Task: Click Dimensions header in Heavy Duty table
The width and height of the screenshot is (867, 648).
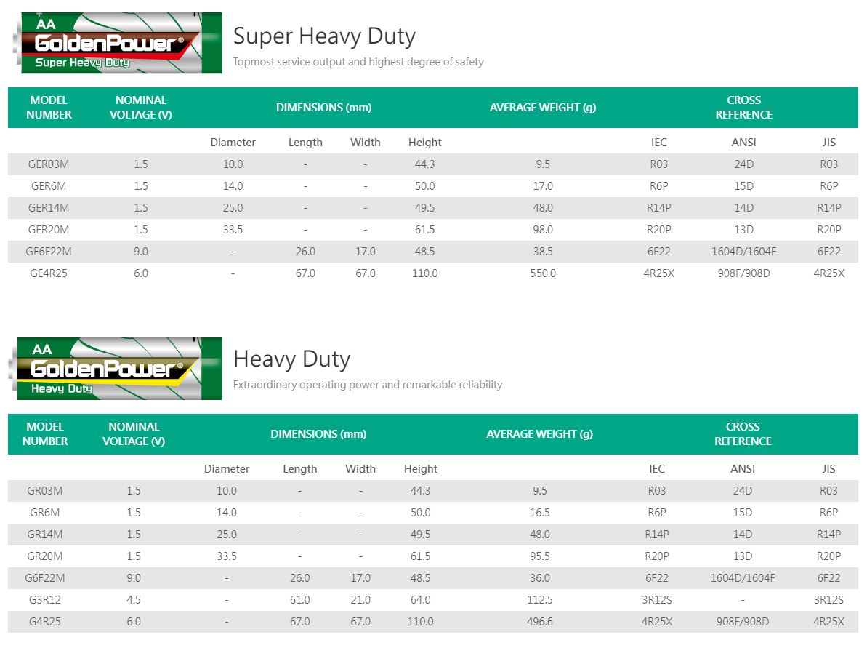Action: coord(318,434)
